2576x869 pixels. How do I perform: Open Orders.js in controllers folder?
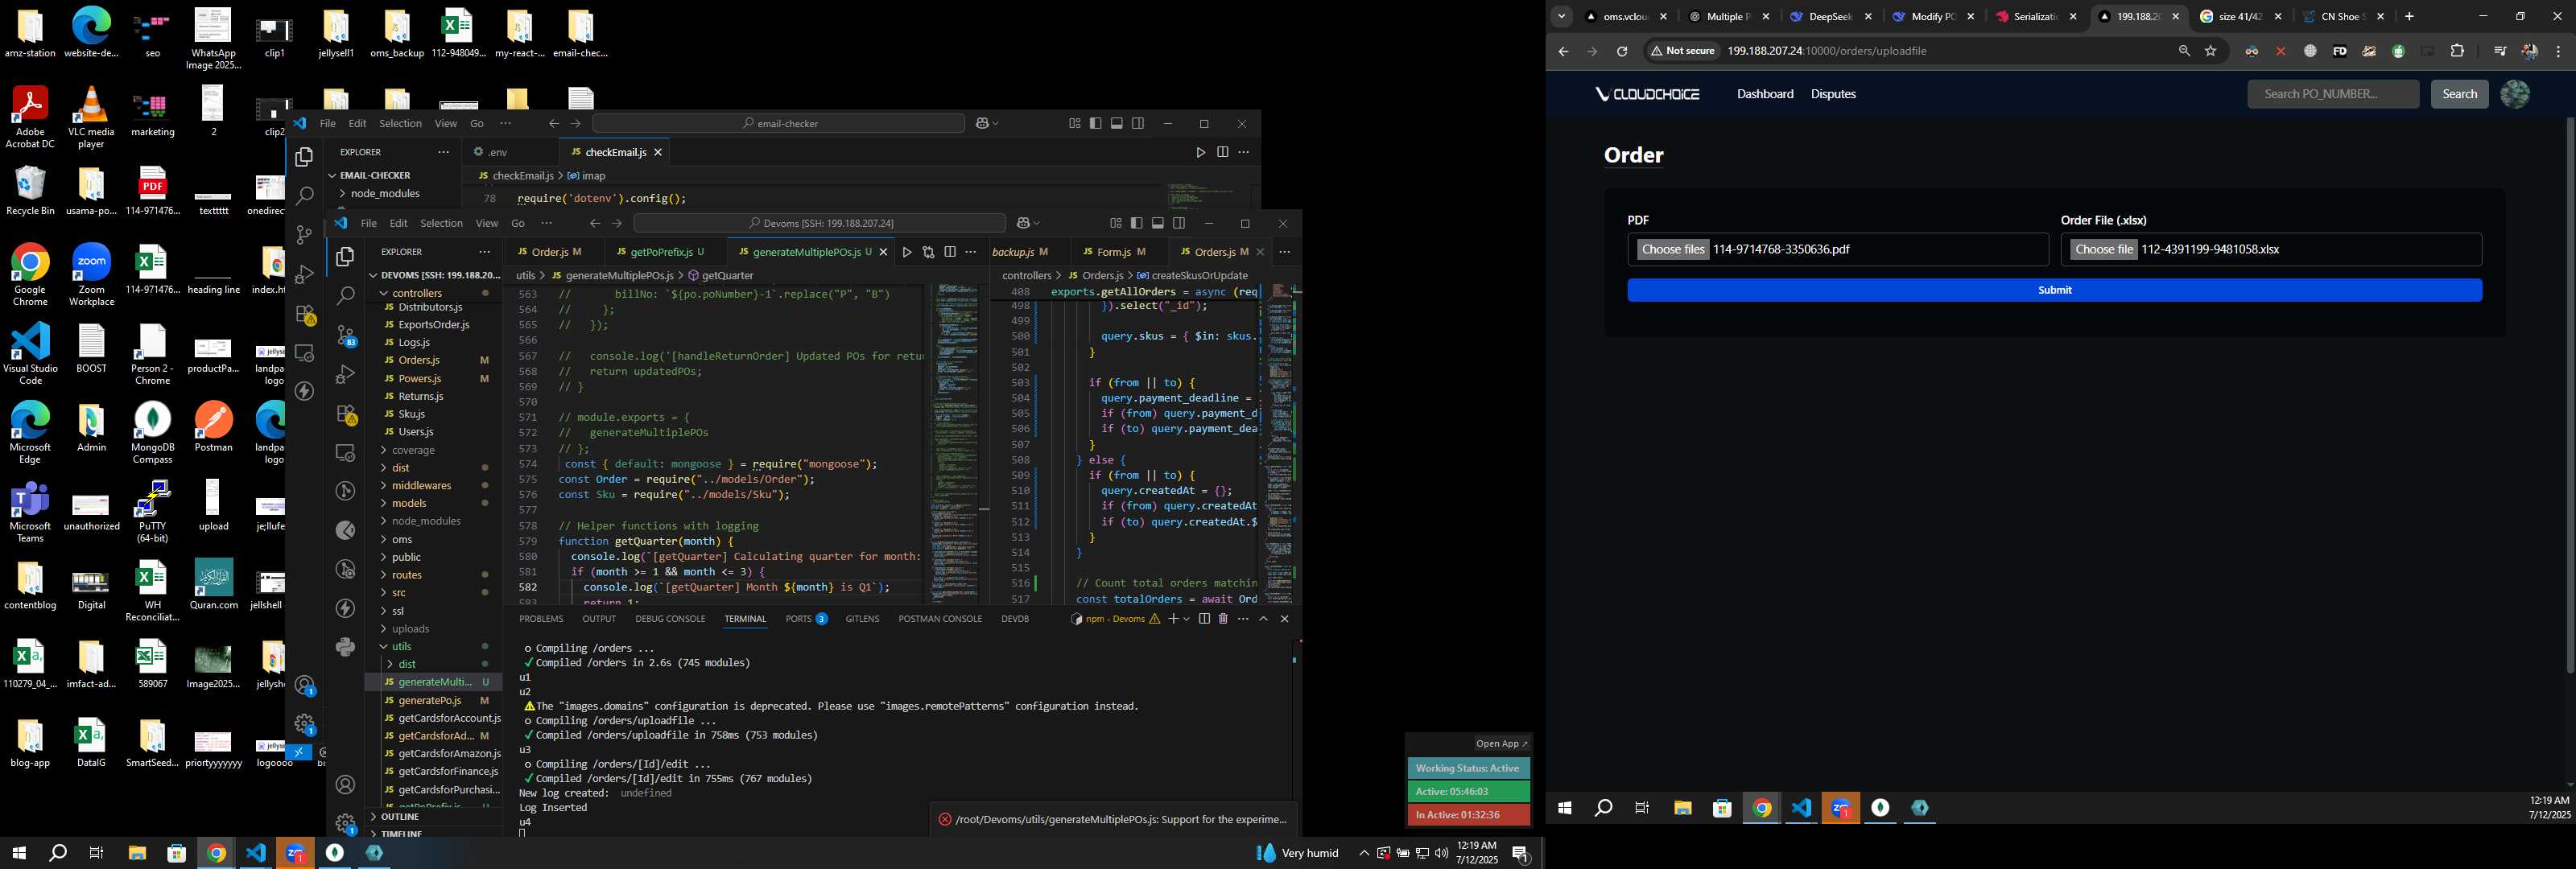click(x=419, y=360)
